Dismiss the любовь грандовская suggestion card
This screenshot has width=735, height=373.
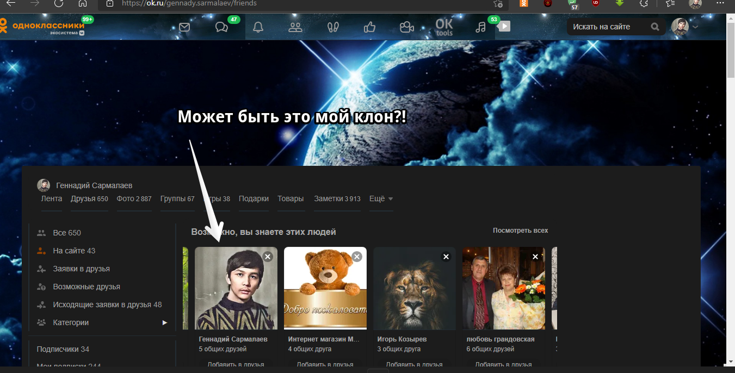535,257
